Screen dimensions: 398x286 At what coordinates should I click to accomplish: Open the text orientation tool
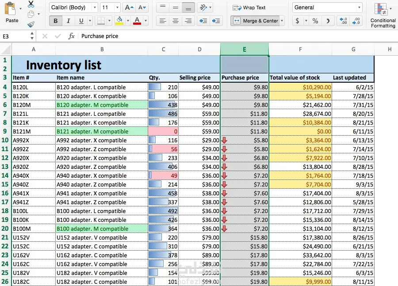click(x=203, y=8)
